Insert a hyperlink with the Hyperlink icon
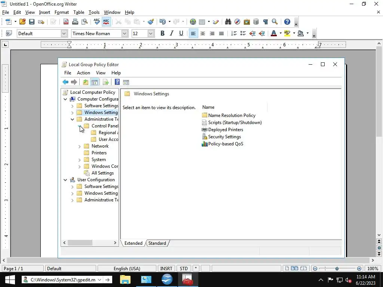383x287 pixels. click(x=193, y=22)
